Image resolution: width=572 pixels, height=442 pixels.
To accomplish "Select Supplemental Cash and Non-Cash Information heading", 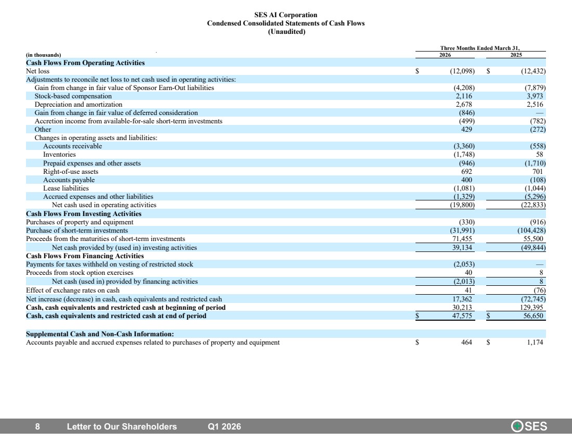I will (x=100, y=334).
